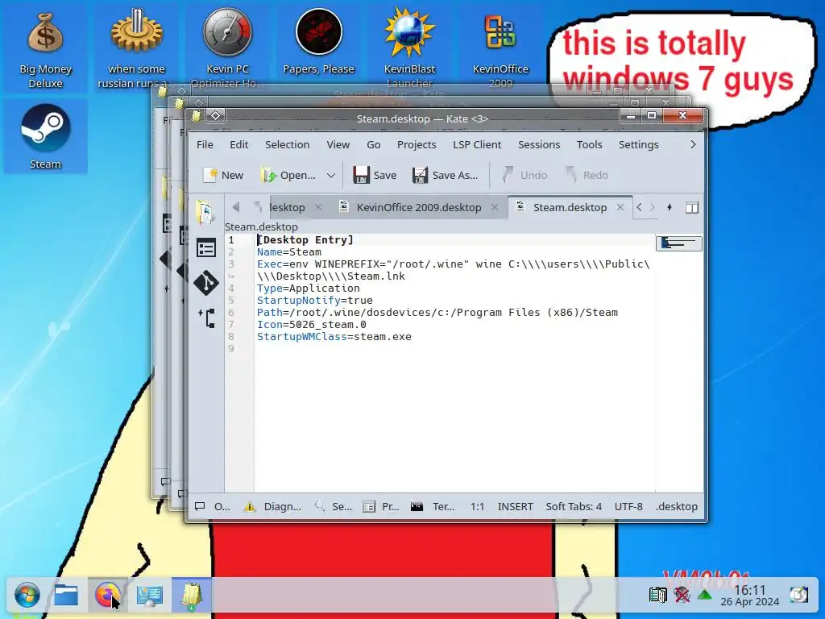825x619 pixels.
Task: Click the Redo toolbar button
Action: (x=587, y=175)
